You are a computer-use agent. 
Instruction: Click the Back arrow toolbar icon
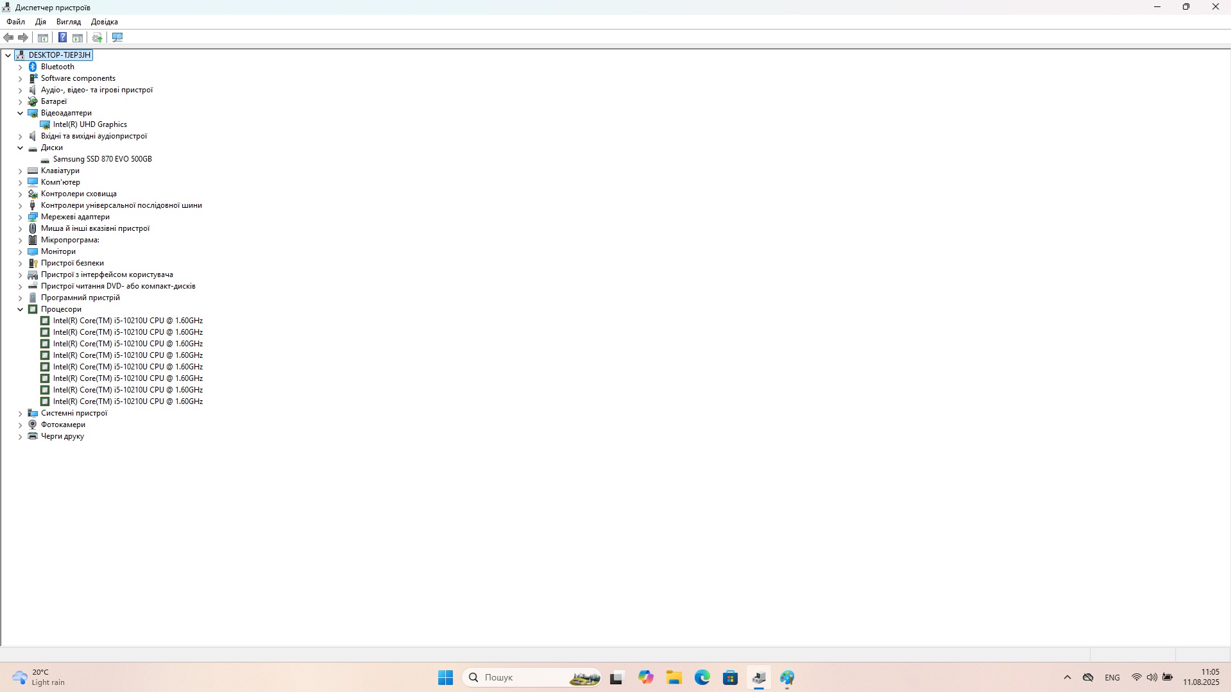click(x=9, y=37)
